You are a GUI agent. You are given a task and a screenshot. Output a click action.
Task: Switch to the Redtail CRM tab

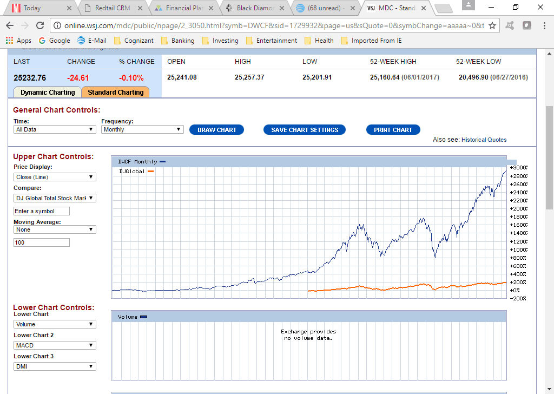(113, 8)
